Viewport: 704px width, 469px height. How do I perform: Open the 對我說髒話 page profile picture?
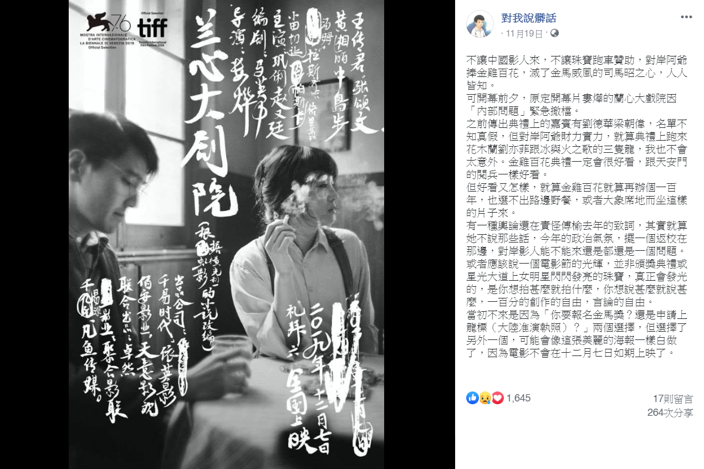pos(480,24)
